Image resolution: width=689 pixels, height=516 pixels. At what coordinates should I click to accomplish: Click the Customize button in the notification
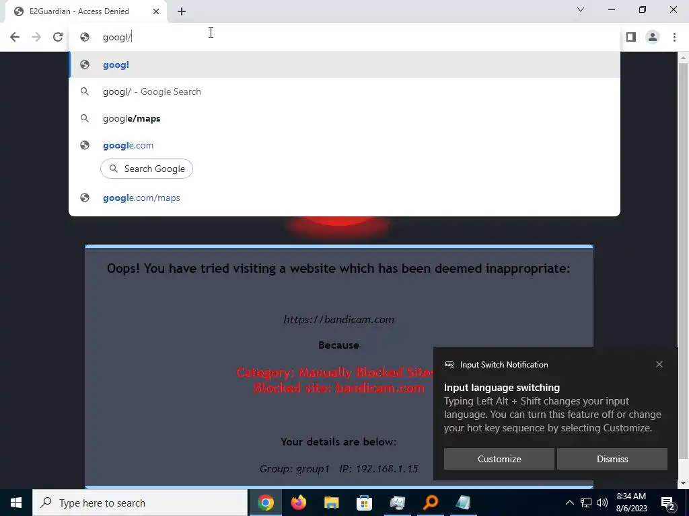499,459
